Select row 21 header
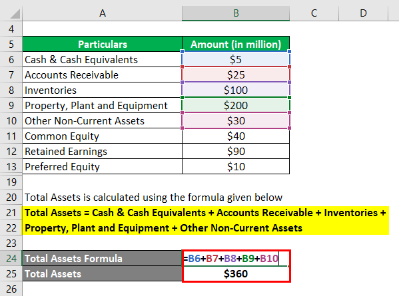This screenshot has width=399, height=296. [11, 212]
